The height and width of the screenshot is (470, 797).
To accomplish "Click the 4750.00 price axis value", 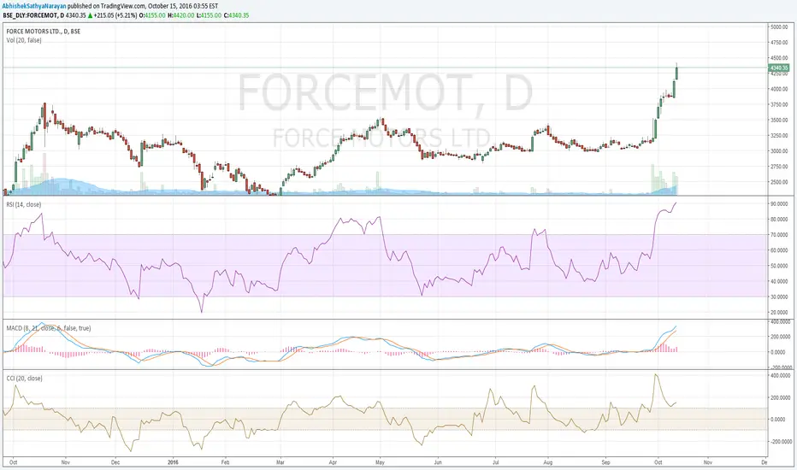I will (x=779, y=43).
